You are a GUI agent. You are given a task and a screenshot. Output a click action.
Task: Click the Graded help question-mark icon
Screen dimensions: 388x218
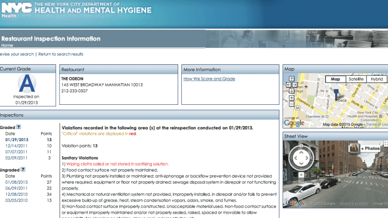[18, 127]
